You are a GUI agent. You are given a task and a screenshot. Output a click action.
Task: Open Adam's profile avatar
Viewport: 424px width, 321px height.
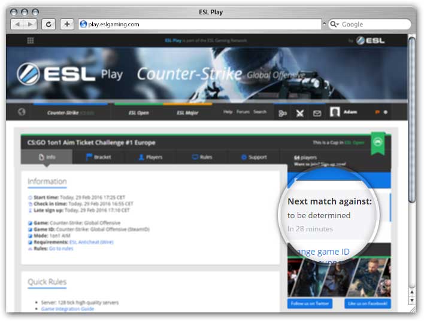[x=335, y=112]
